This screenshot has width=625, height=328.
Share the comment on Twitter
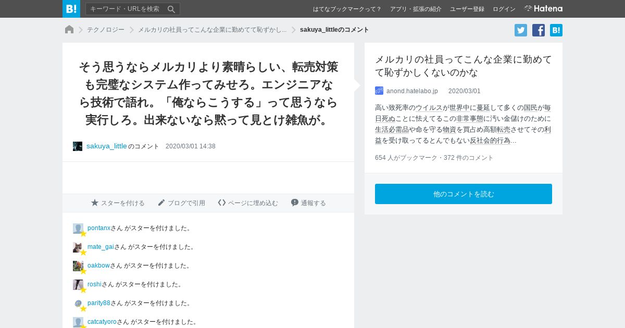pos(521,30)
